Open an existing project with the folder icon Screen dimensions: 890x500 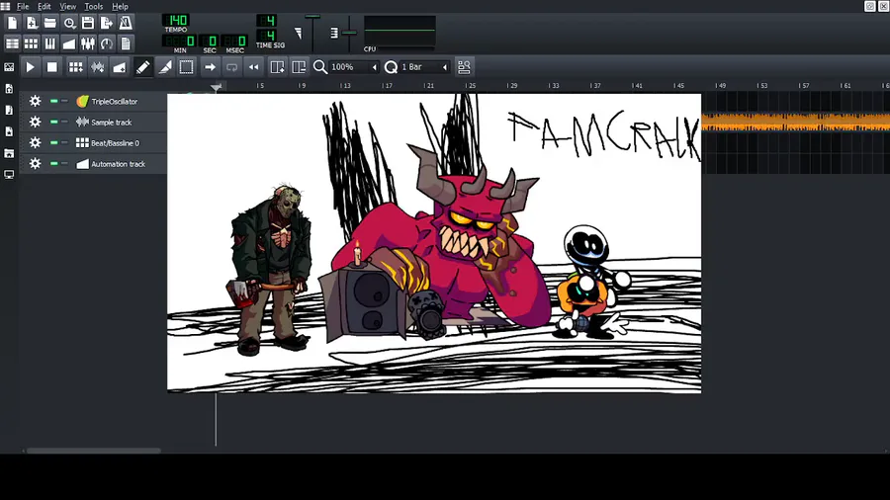click(50, 23)
